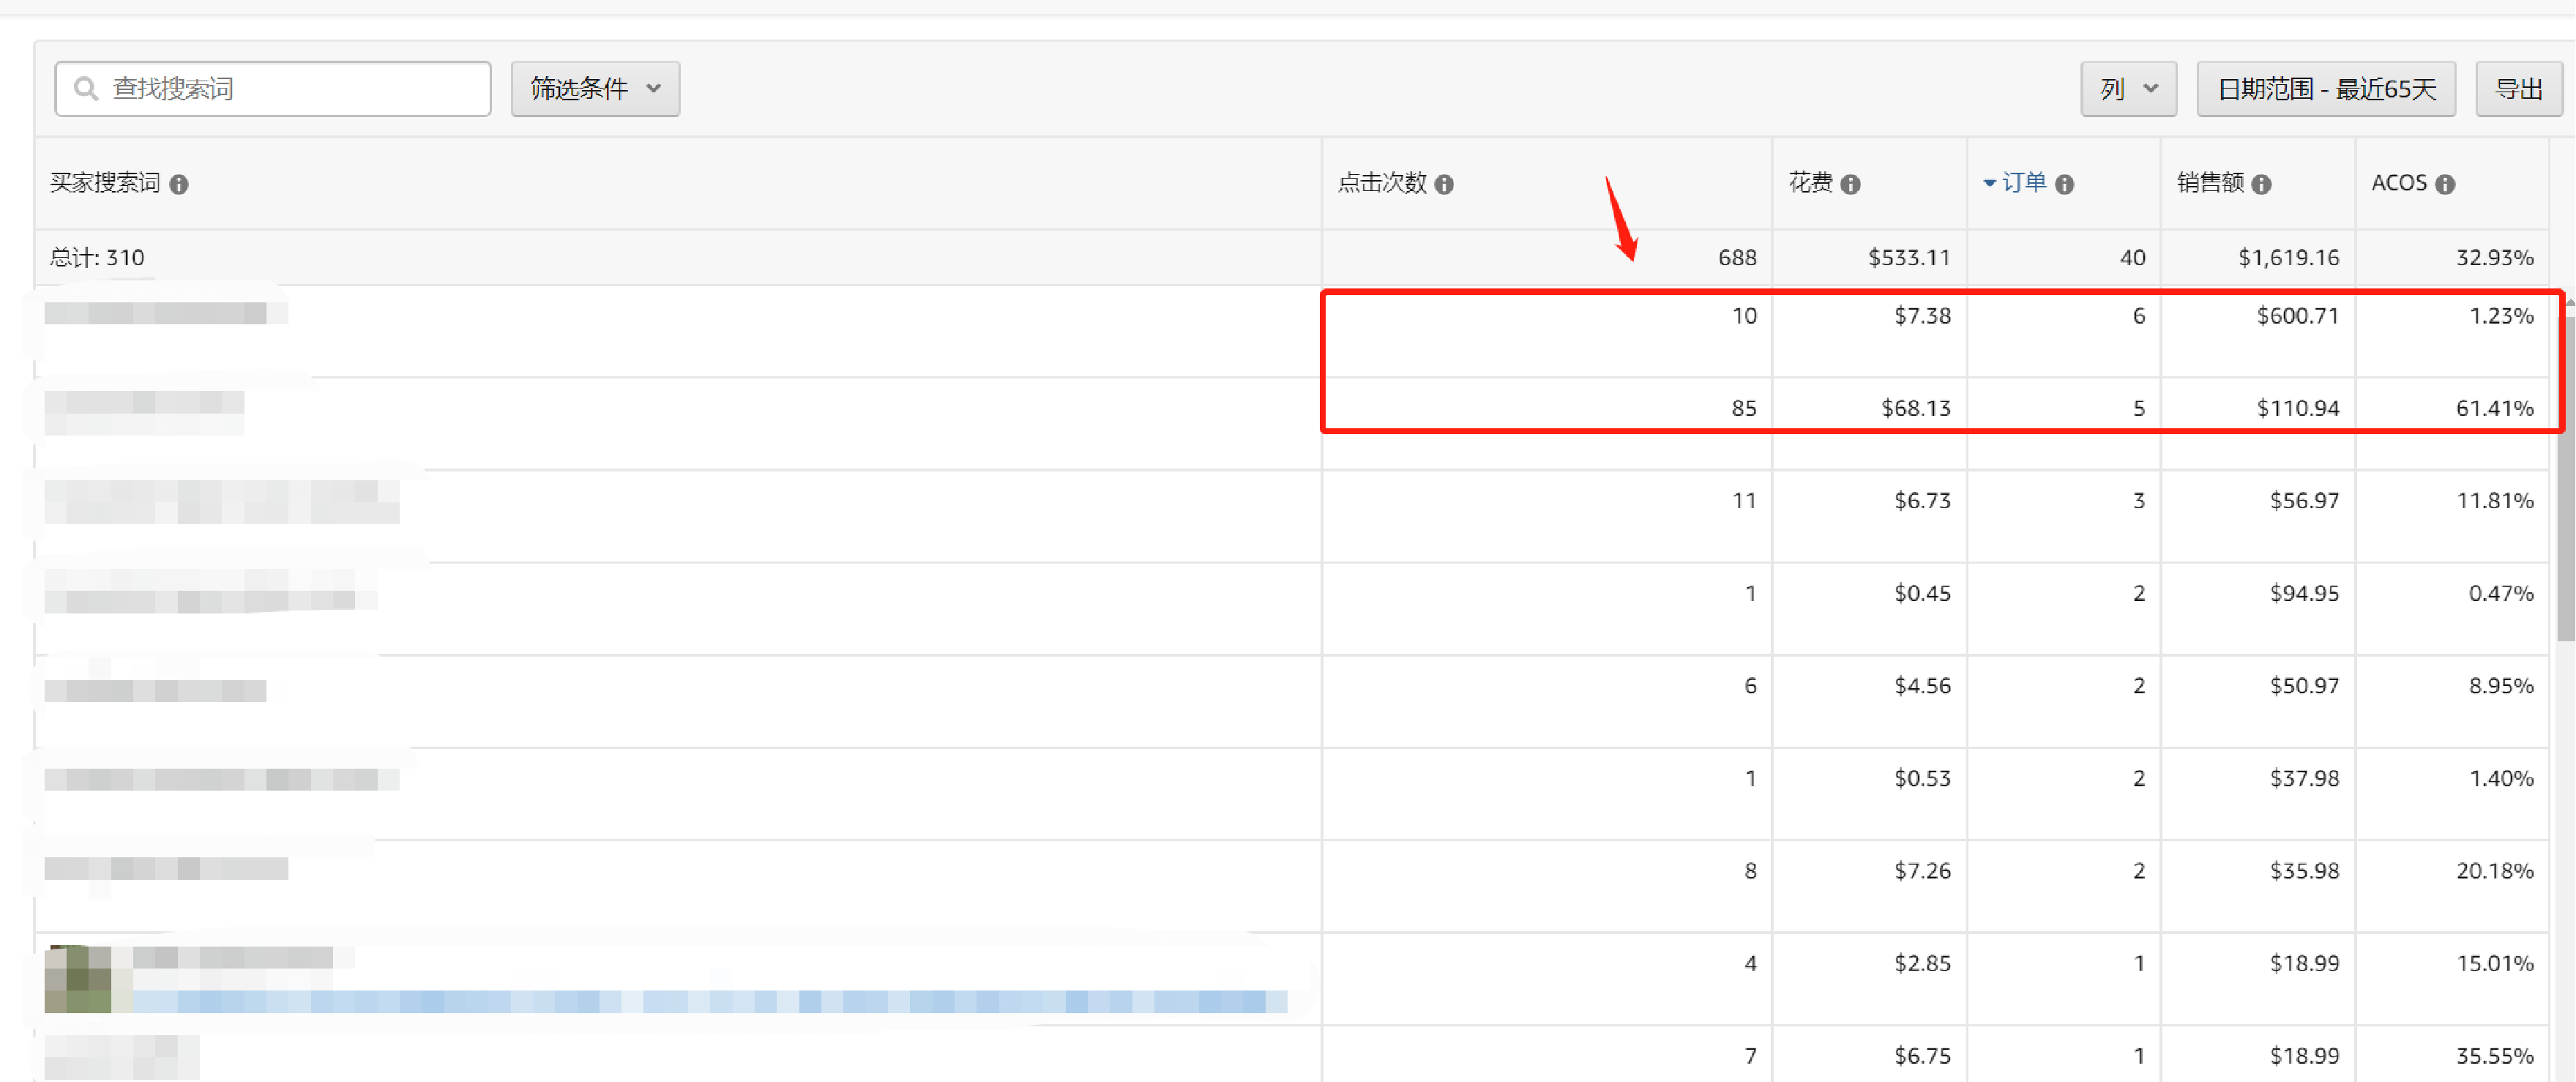Click info icon beside 点击次数 header
This screenshot has width=2576, height=1082.
tap(1444, 184)
